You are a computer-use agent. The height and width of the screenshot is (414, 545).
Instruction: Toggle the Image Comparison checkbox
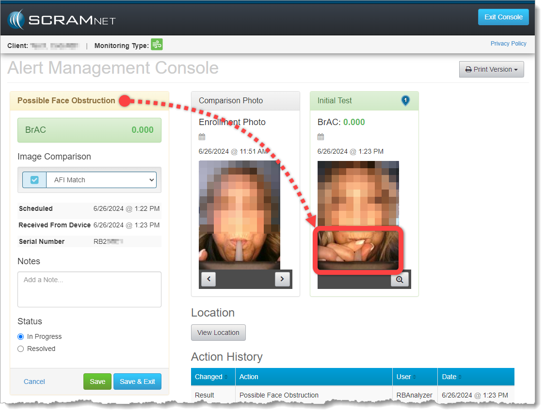tap(34, 180)
